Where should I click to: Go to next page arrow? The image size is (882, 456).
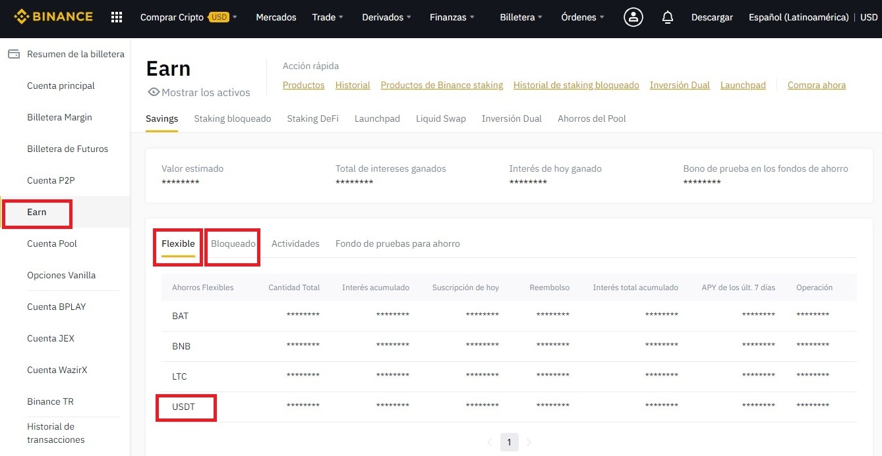(529, 442)
